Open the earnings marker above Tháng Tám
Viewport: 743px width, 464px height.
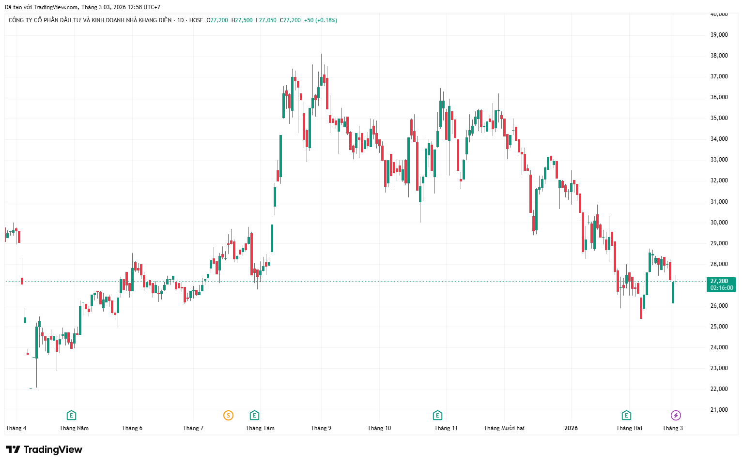click(254, 415)
